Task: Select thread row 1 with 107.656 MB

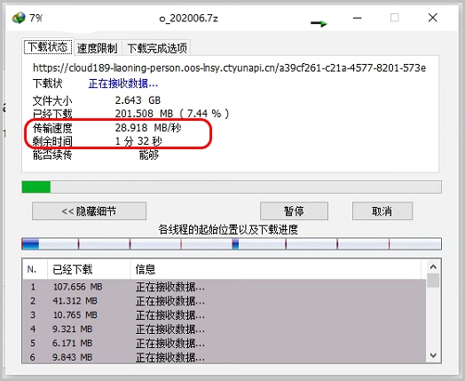Action: [x=225, y=287]
